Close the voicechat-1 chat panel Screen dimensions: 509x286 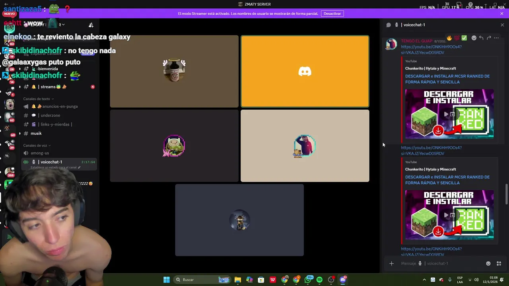coord(502,25)
